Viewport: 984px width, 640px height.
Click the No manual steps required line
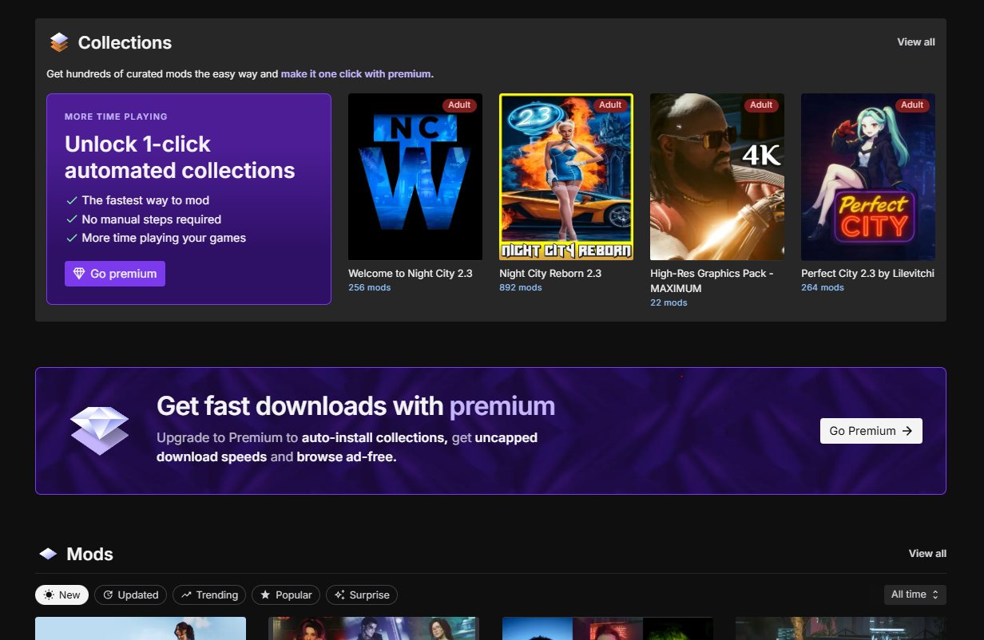click(x=151, y=219)
